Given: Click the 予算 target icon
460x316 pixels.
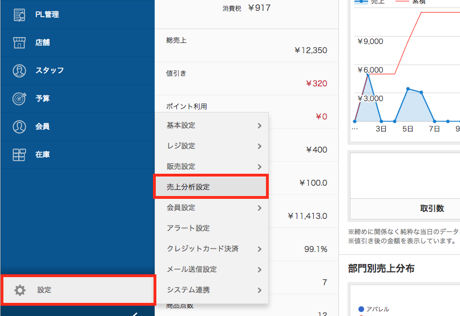Looking at the screenshot, I should pos(19,98).
